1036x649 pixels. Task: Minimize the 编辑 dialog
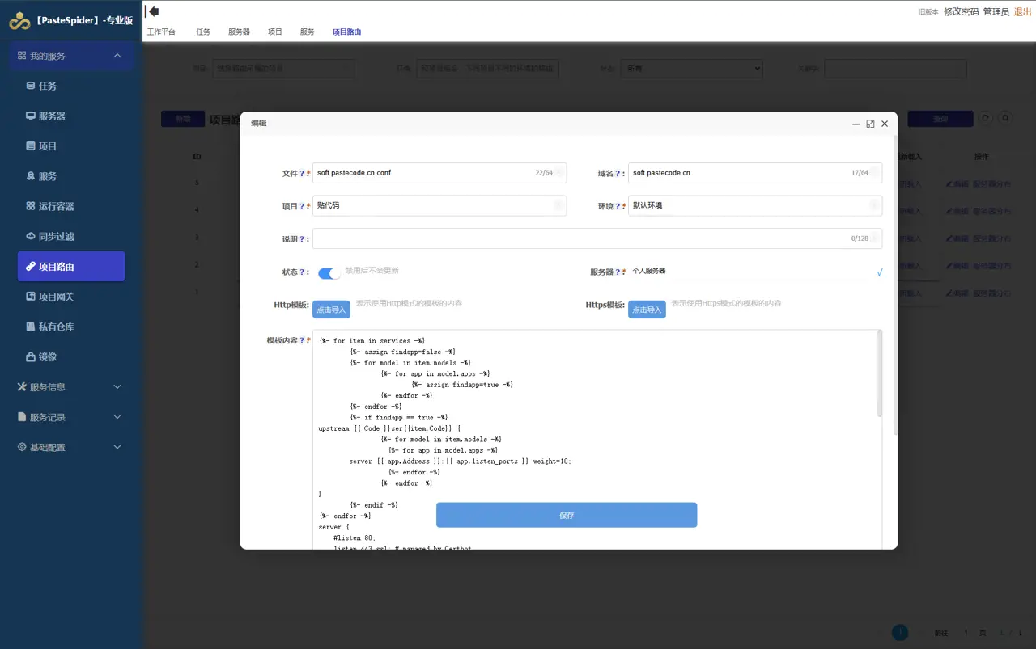pyautogui.click(x=856, y=124)
